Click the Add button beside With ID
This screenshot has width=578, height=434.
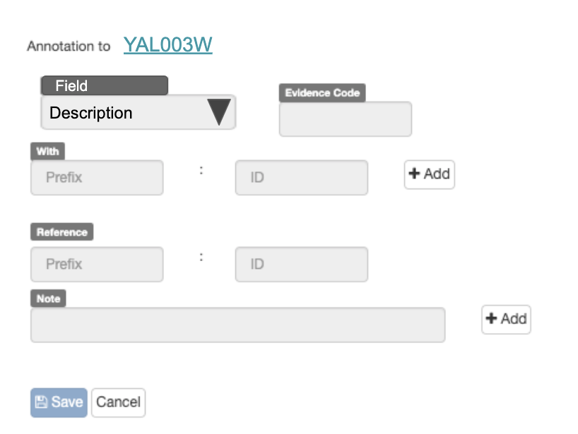point(430,175)
